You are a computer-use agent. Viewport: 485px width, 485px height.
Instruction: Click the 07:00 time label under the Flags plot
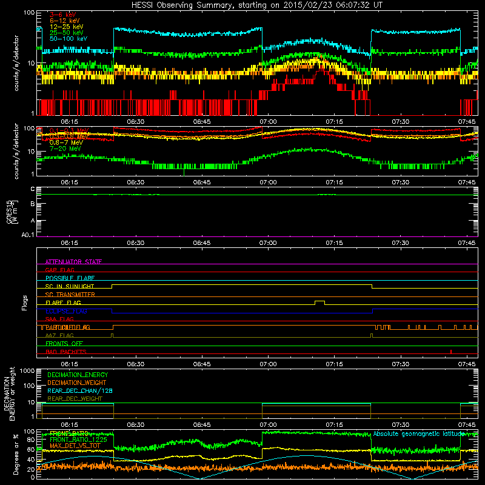268,364
